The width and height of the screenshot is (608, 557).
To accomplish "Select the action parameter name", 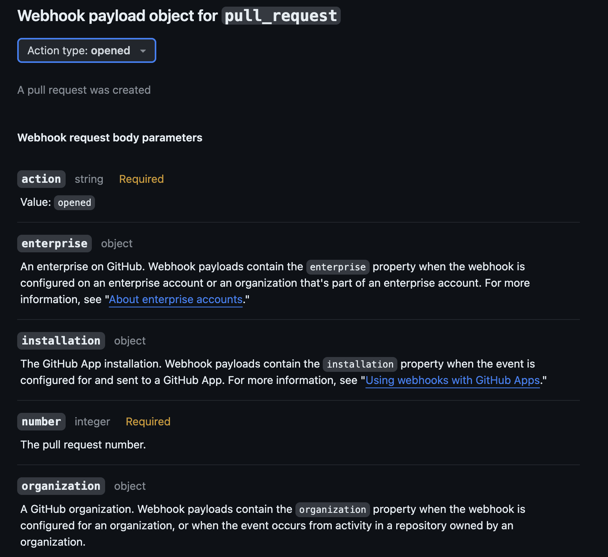I will 41,179.
